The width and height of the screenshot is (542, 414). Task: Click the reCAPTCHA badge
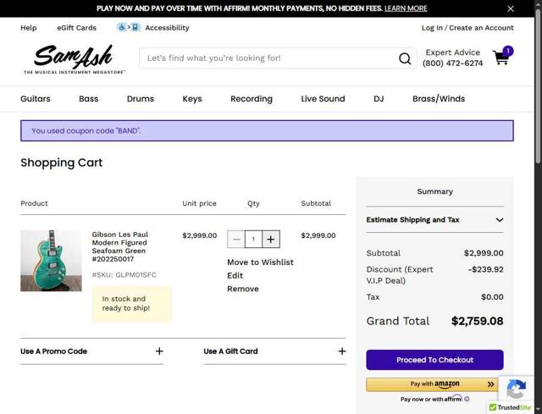click(516, 389)
